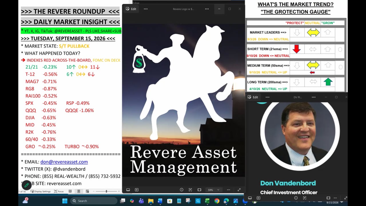Open the menu next to Edit in DV photo window
366x206 pixels.
[267, 97]
